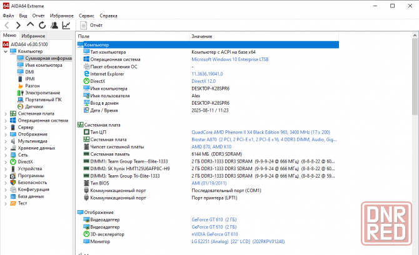Open QuadCore AMD Phenom II X4 link

tap(261, 132)
